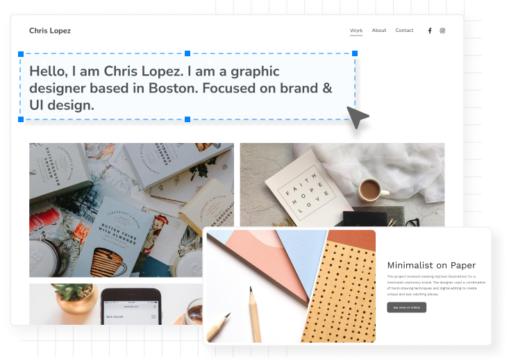Grab the top-left selection handle
This screenshot has height=363, width=509.
(x=21, y=54)
